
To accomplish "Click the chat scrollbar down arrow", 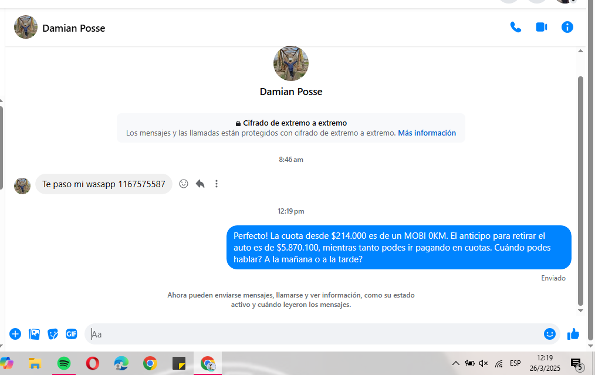I will pos(580,310).
